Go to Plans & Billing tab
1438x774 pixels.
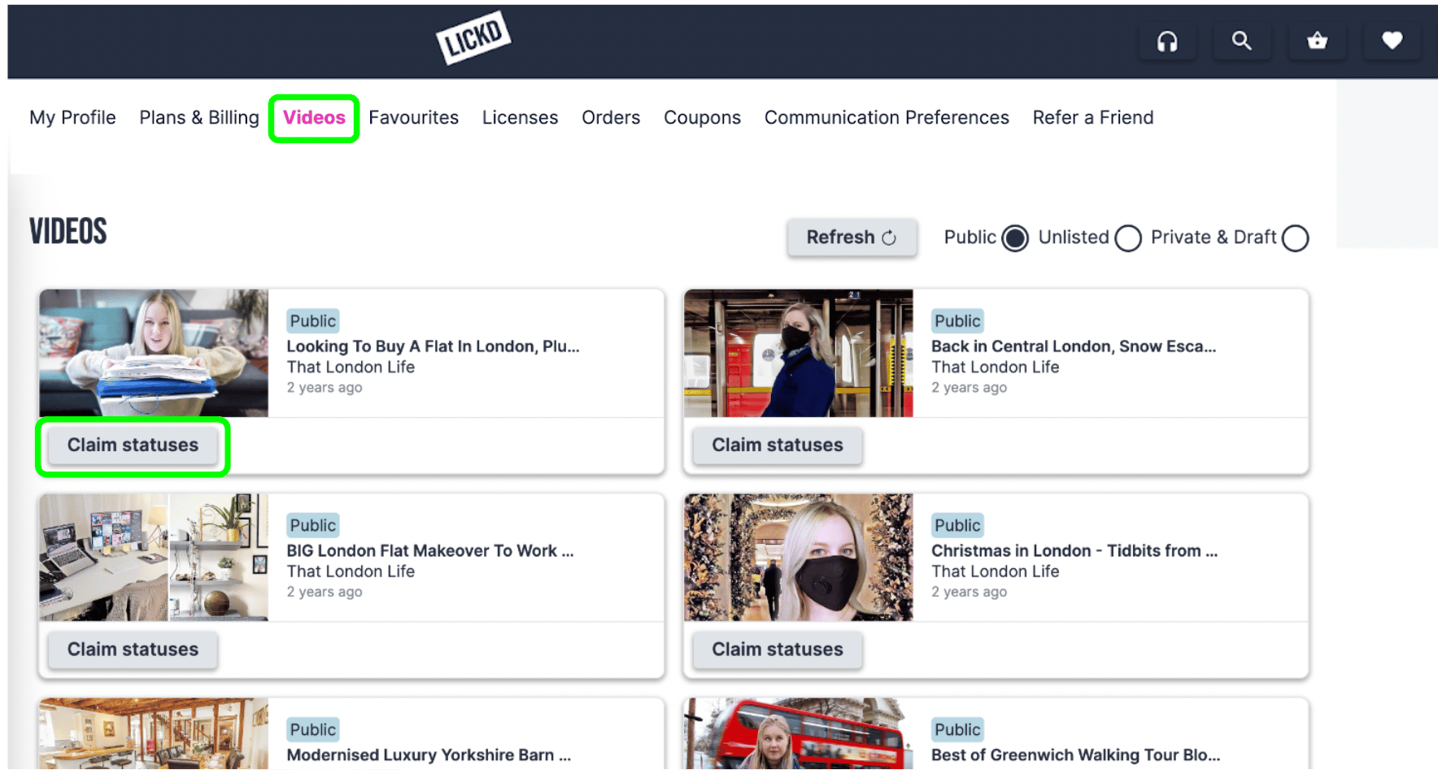coord(198,118)
